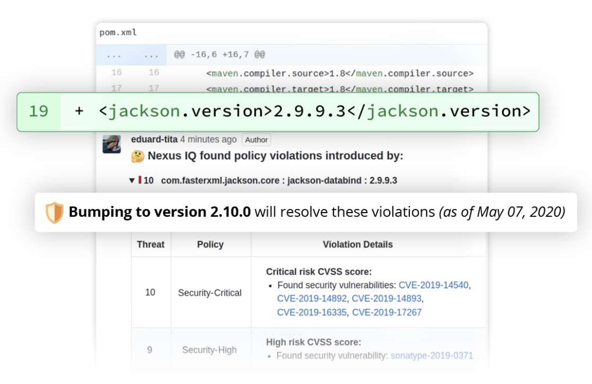The width and height of the screenshot is (592, 384).
Task: Expand the right hidden lines ellipsis
Action: click(x=151, y=55)
